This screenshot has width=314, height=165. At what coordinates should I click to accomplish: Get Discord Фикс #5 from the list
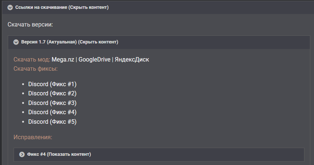52,122
